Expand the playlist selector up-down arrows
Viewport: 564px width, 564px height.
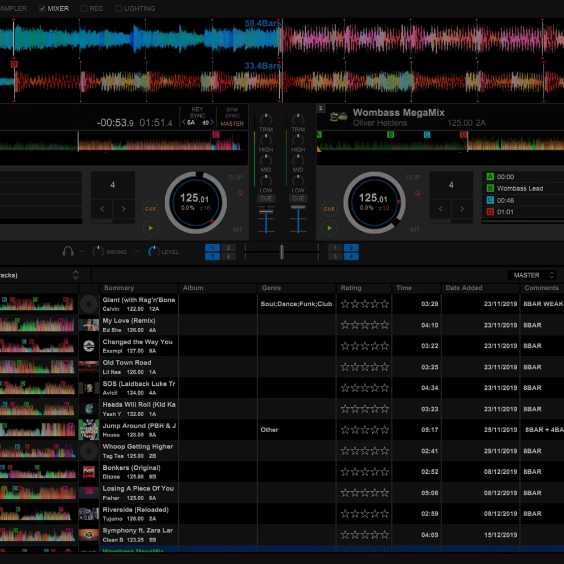pyautogui.click(x=76, y=275)
